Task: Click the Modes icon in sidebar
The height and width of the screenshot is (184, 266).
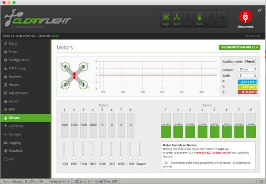Action: pyautogui.click(x=6, y=84)
